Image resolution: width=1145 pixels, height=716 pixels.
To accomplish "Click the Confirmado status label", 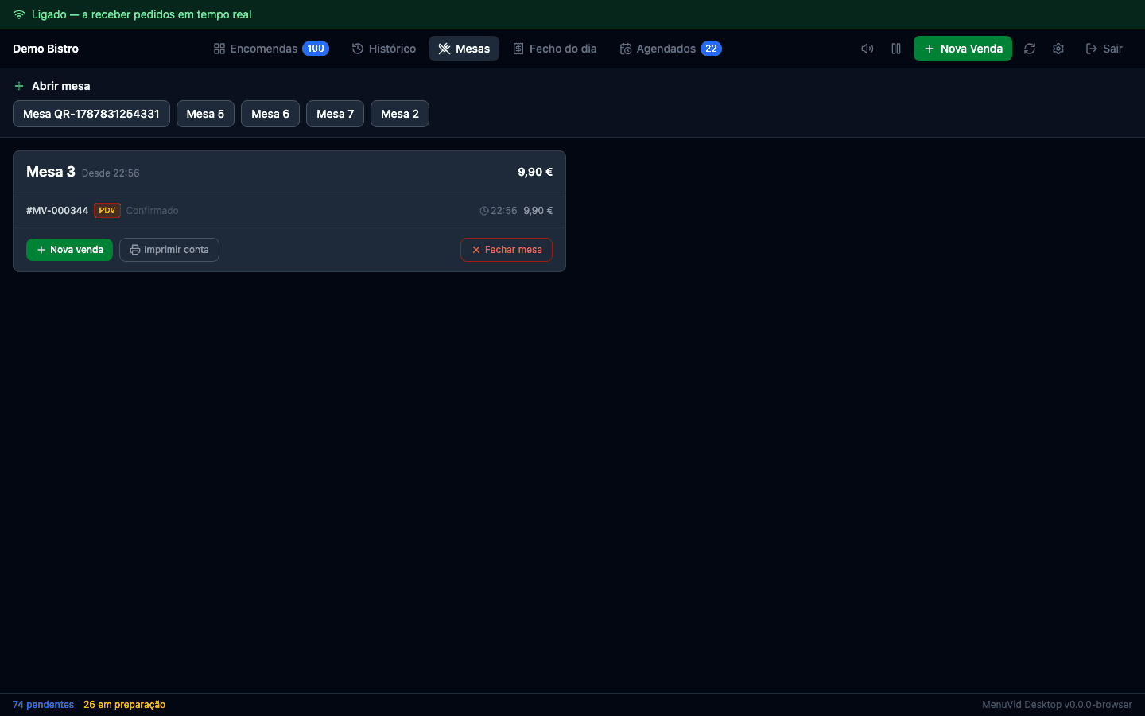I will pos(152,211).
